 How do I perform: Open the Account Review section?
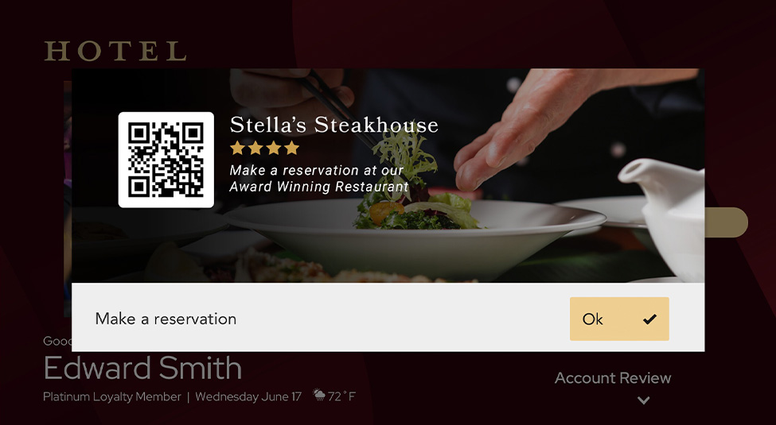click(x=613, y=378)
